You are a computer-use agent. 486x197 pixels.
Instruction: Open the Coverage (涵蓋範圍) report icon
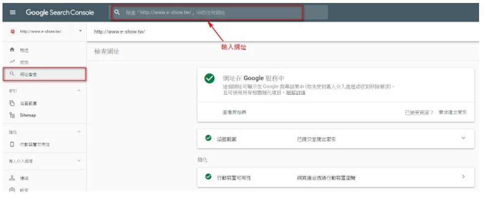12,103
